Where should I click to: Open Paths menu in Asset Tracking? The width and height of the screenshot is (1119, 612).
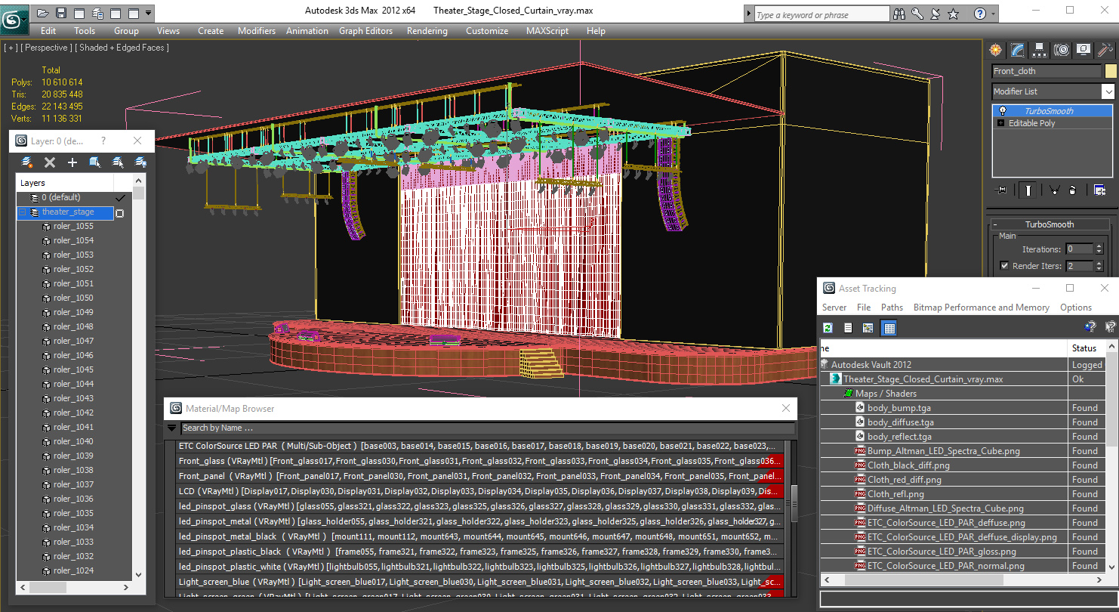[892, 308]
